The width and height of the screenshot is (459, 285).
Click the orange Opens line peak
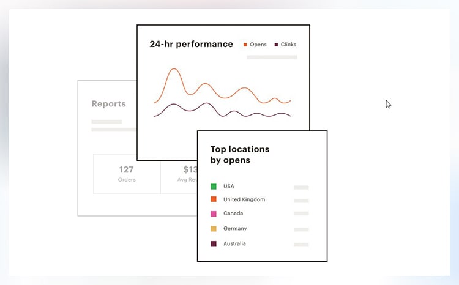tap(174, 70)
